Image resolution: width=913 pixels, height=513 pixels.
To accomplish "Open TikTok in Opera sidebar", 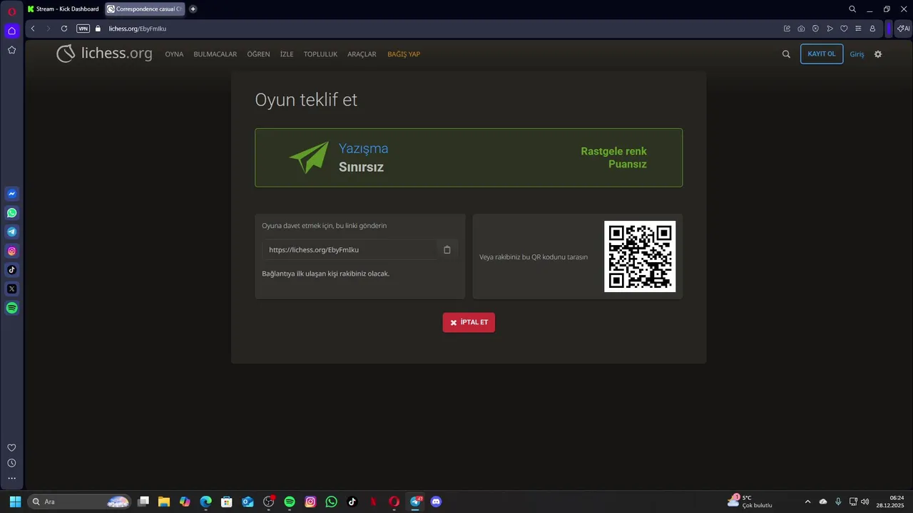I will point(12,270).
